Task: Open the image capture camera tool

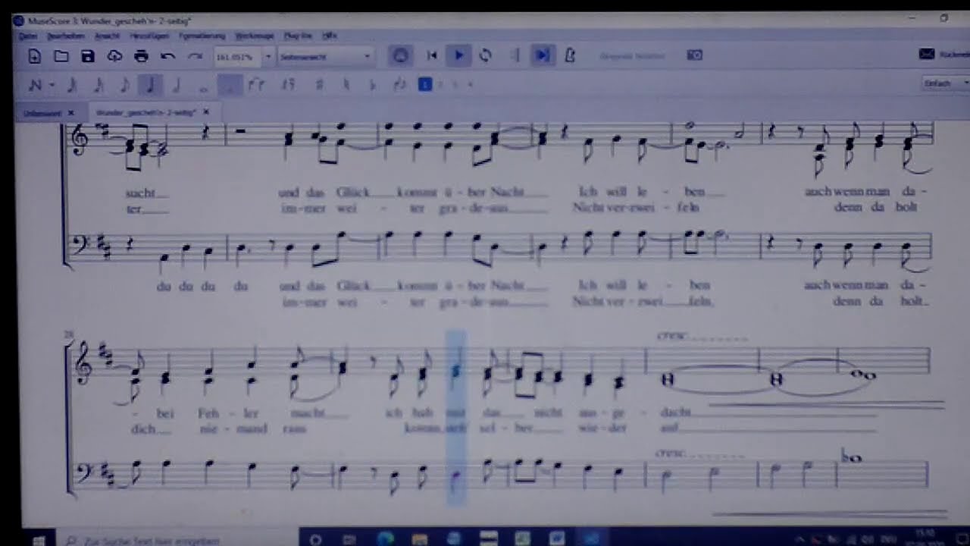Action: click(694, 55)
